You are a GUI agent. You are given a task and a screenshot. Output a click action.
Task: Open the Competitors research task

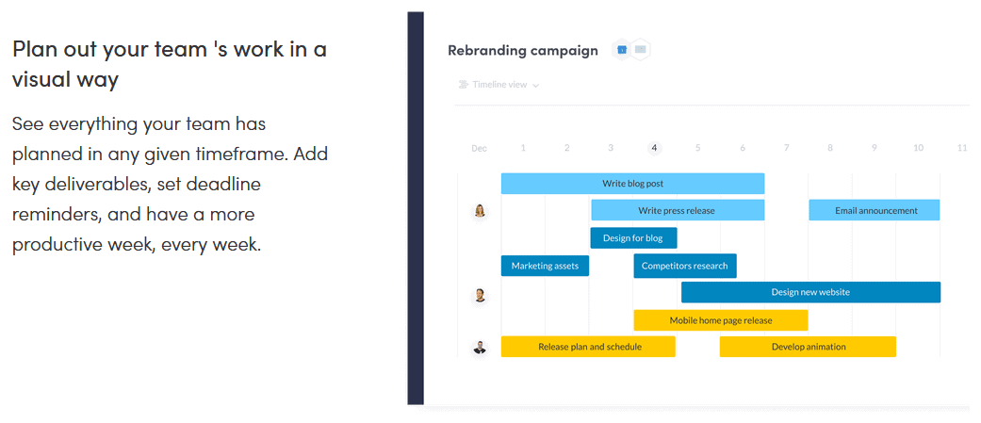(x=685, y=266)
